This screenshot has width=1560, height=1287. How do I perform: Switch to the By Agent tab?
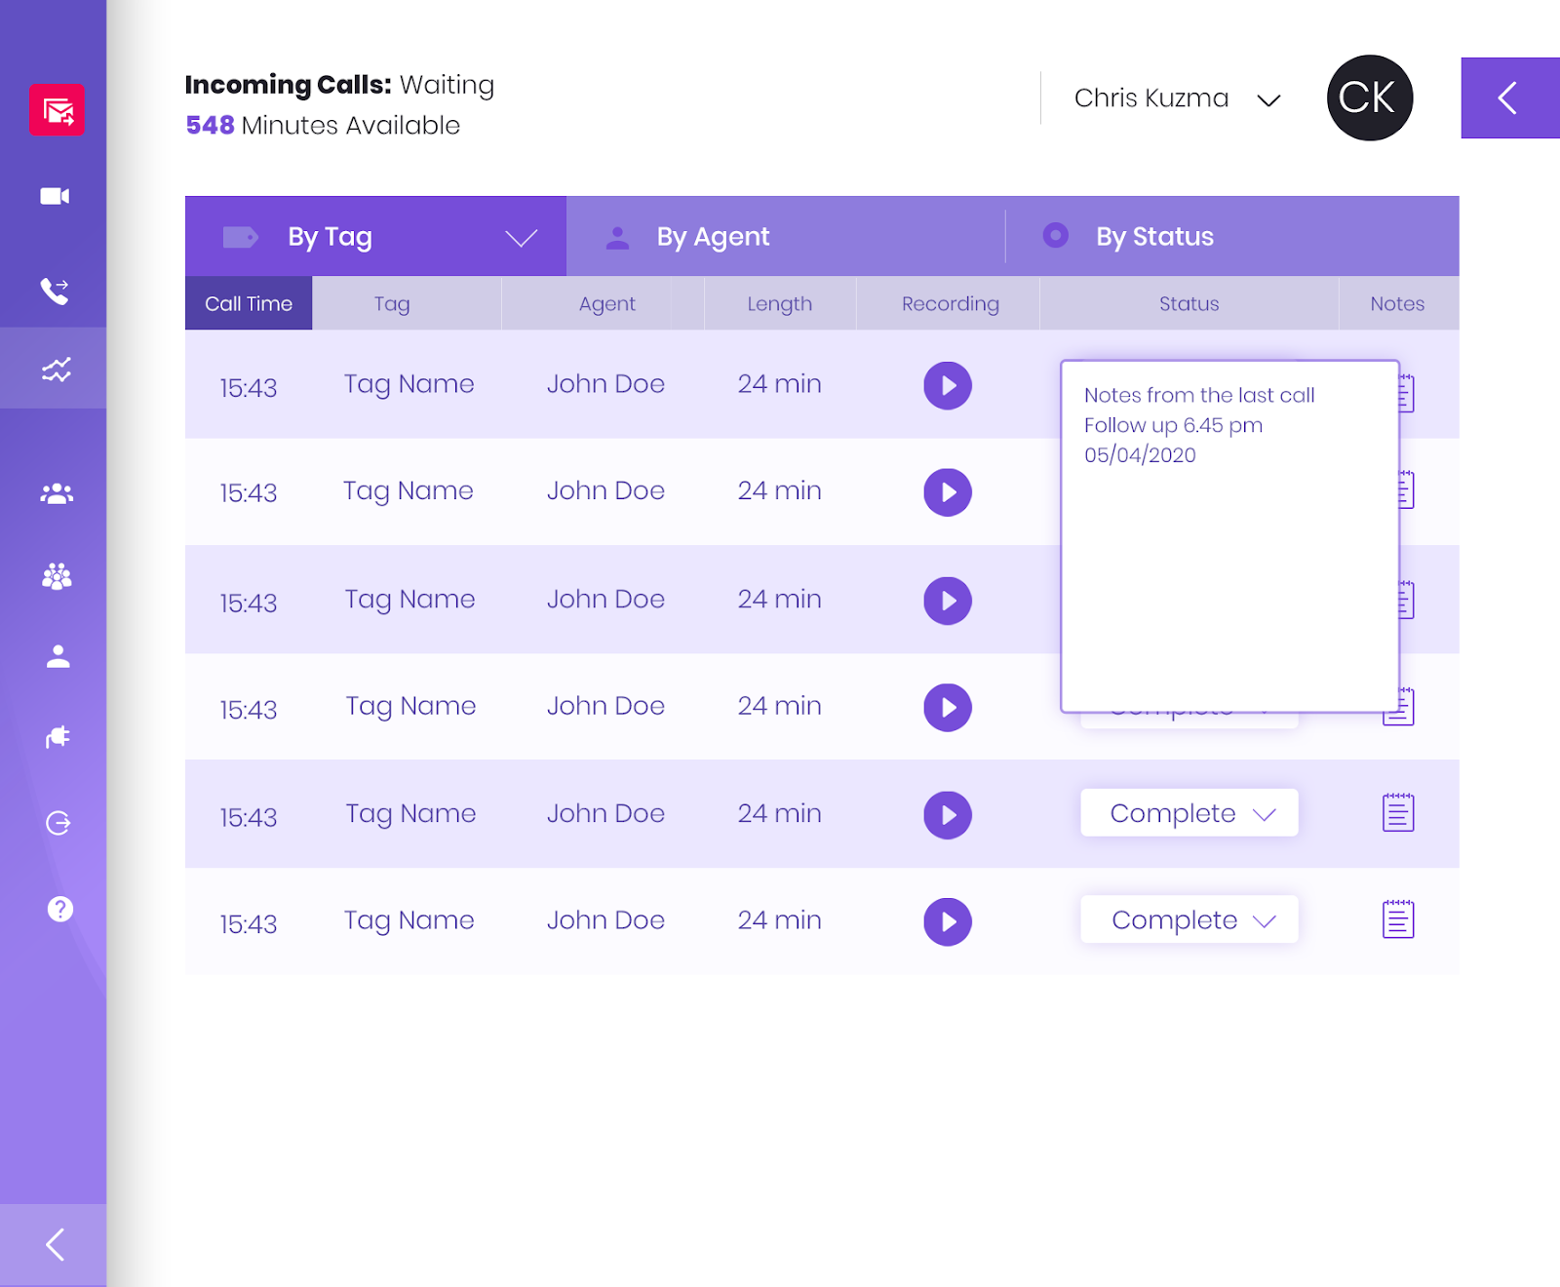pos(712,237)
